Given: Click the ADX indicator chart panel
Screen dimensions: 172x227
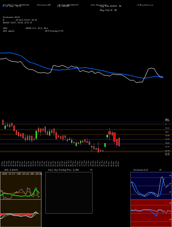Looking at the screenshot, I should [21, 186].
